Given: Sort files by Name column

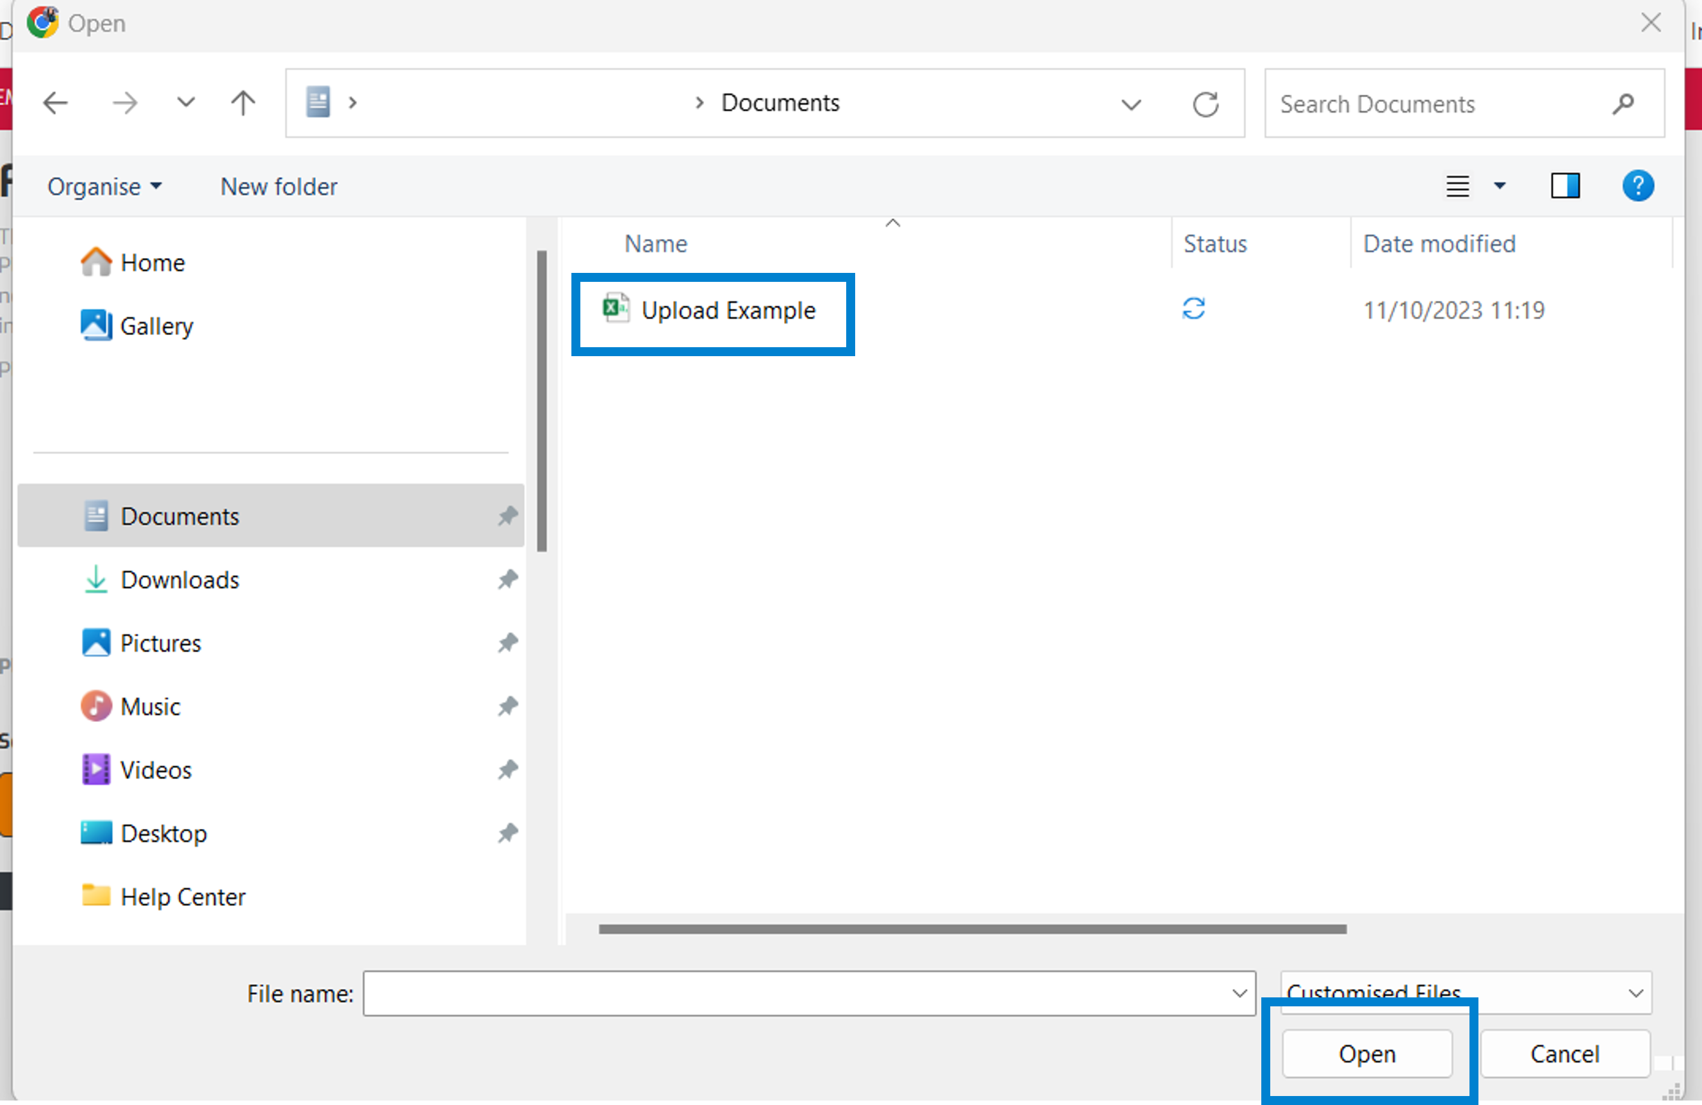Looking at the screenshot, I should click(x=656, y=244).
